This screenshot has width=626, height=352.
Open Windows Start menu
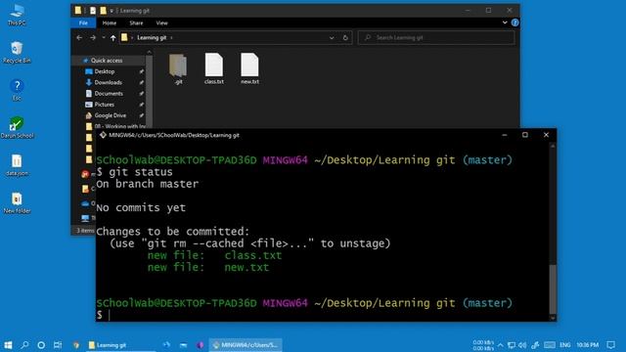pos(8,345)
